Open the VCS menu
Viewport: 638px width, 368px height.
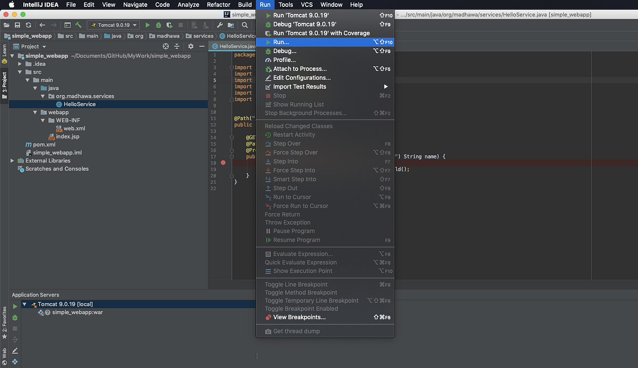[306, 4]
